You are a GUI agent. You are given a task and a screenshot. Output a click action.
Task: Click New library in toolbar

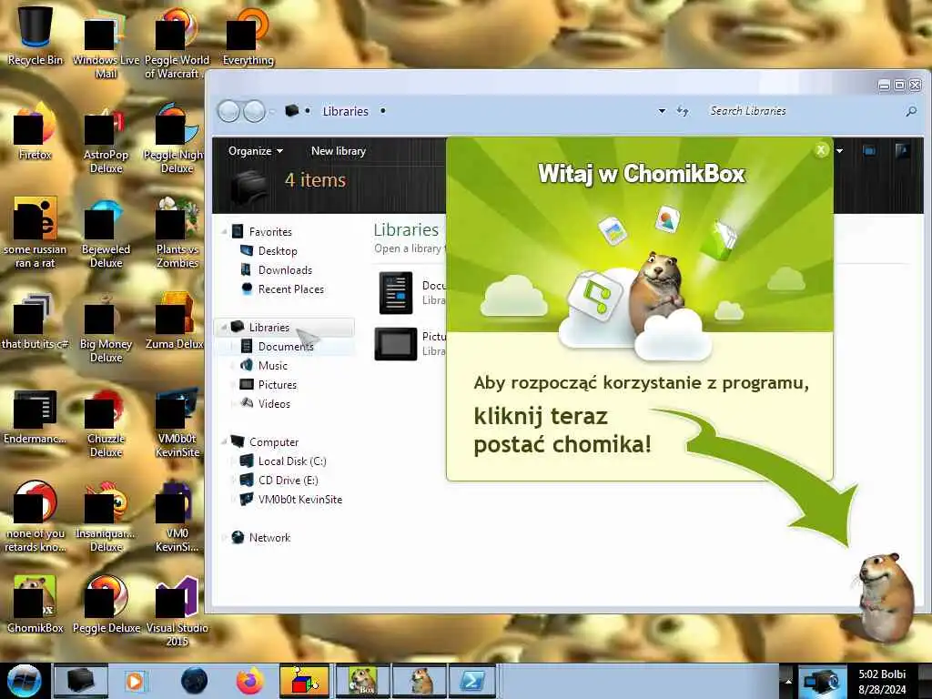point(339,151)
